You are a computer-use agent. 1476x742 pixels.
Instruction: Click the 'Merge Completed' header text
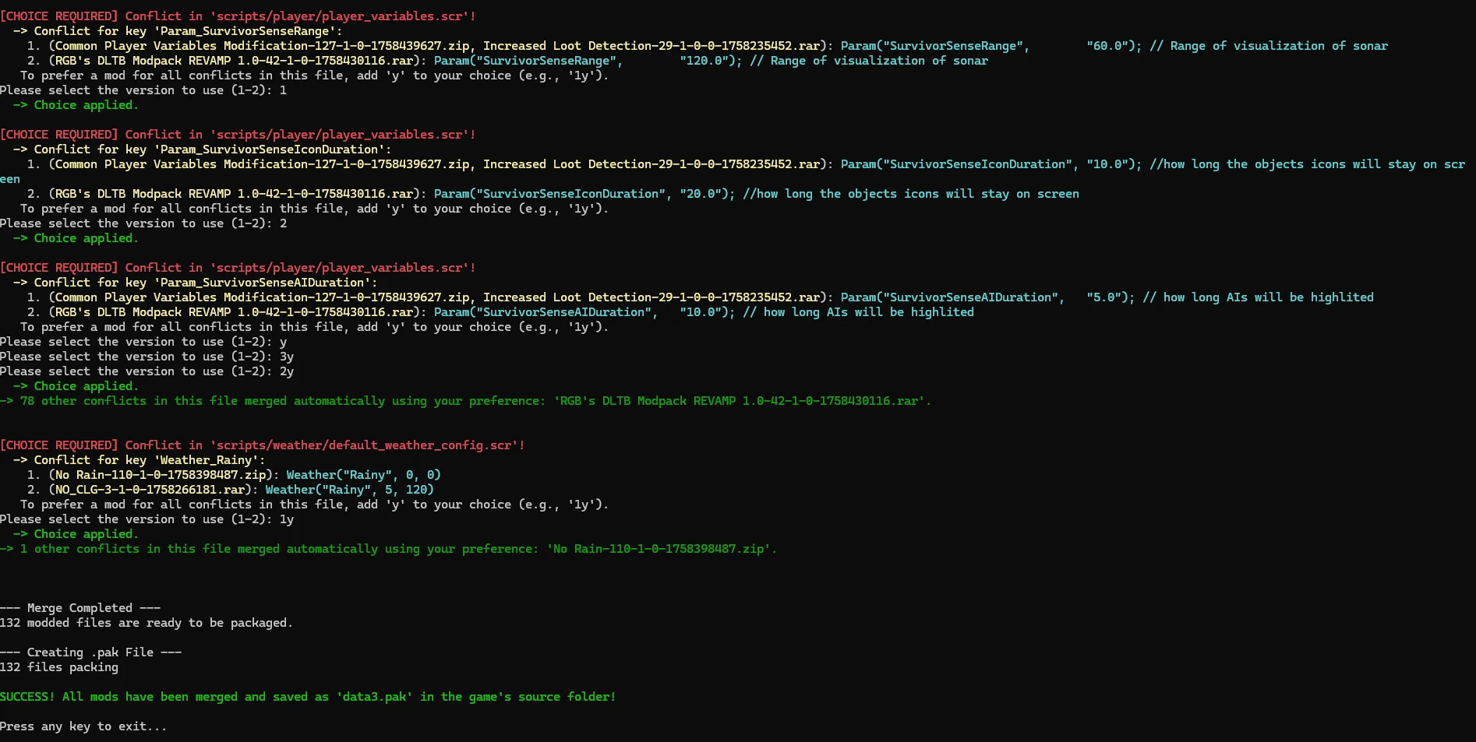[x=80, y=608]
